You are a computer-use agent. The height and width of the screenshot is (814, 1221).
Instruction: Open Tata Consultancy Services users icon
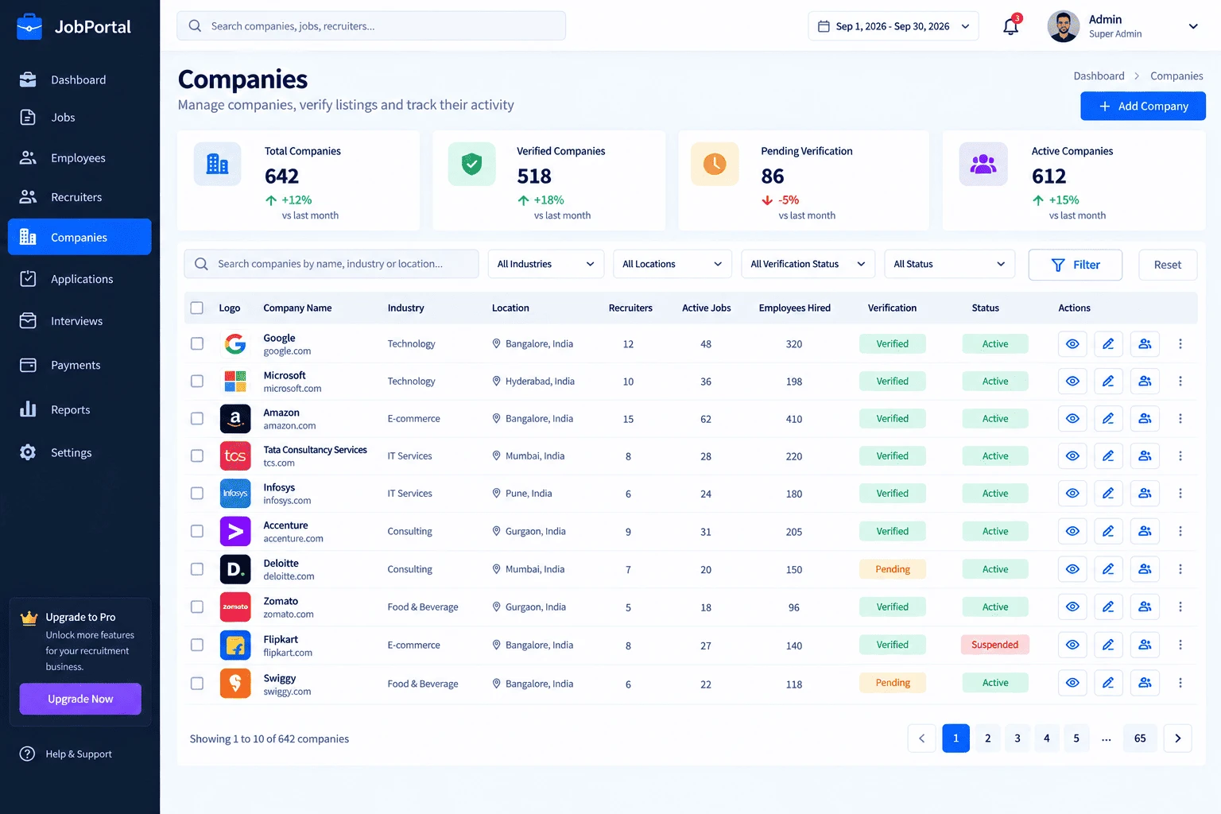(x=1145, y=456)
